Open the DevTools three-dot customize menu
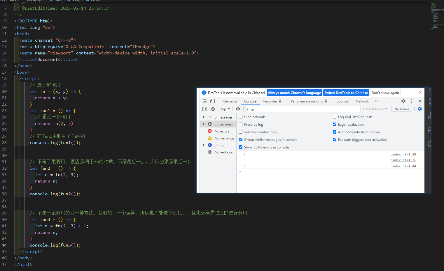 [x=412, y=101]
